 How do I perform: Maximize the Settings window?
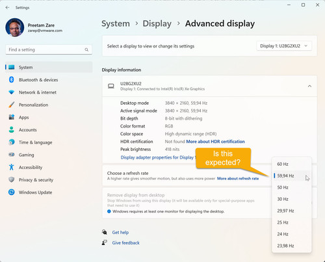[303, 5]
